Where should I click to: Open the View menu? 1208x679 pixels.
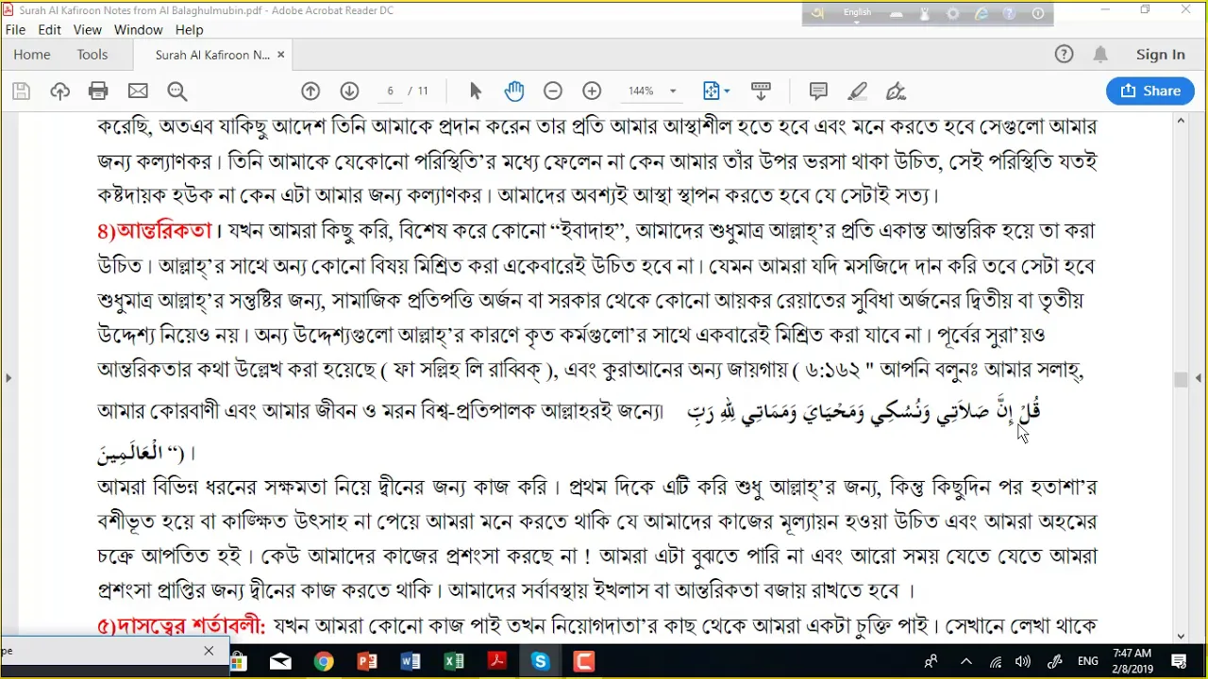[88, 30]
